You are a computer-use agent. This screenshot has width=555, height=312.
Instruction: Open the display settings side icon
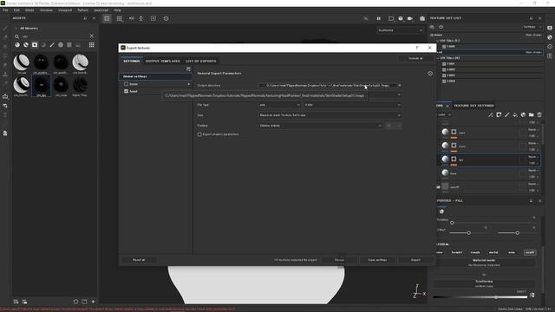549,28
